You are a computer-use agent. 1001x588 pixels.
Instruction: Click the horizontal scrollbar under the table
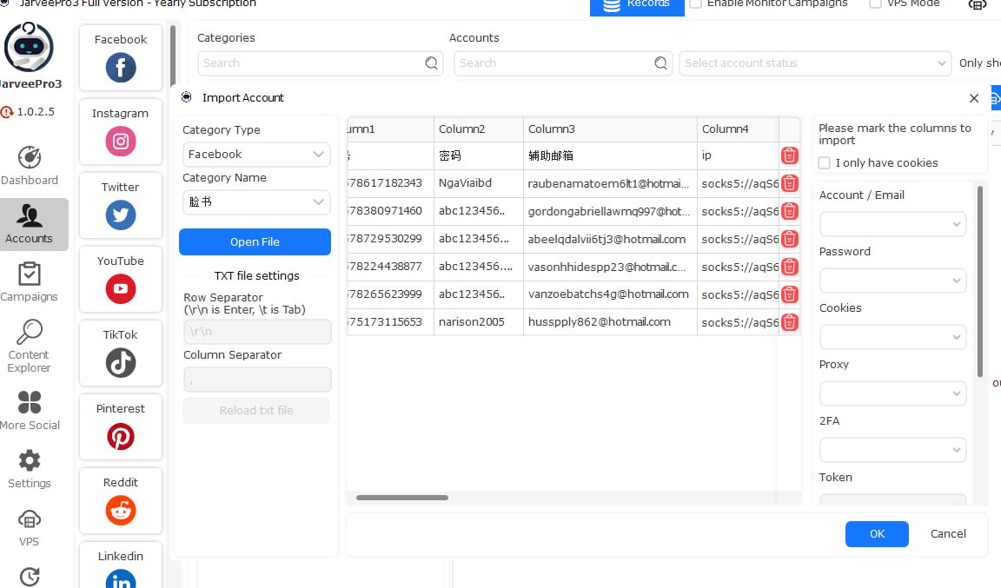[x=402, y=498]
